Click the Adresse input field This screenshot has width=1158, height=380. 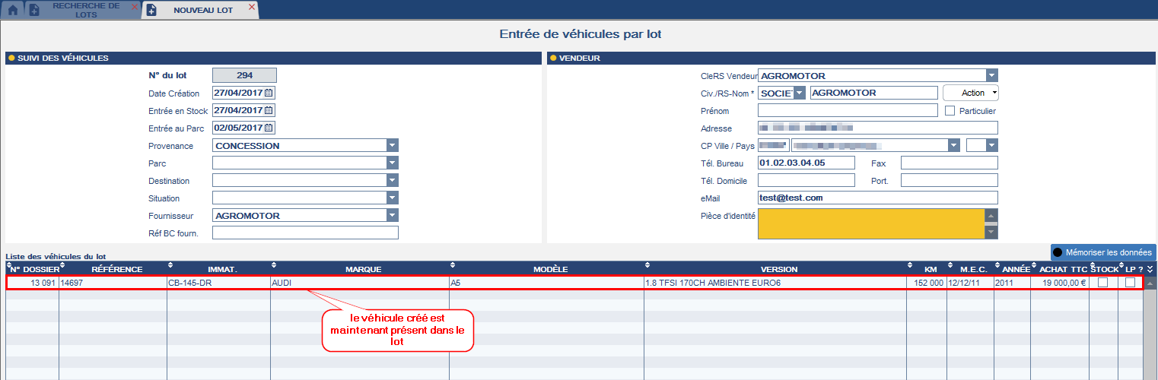click(x=877, y=128)
